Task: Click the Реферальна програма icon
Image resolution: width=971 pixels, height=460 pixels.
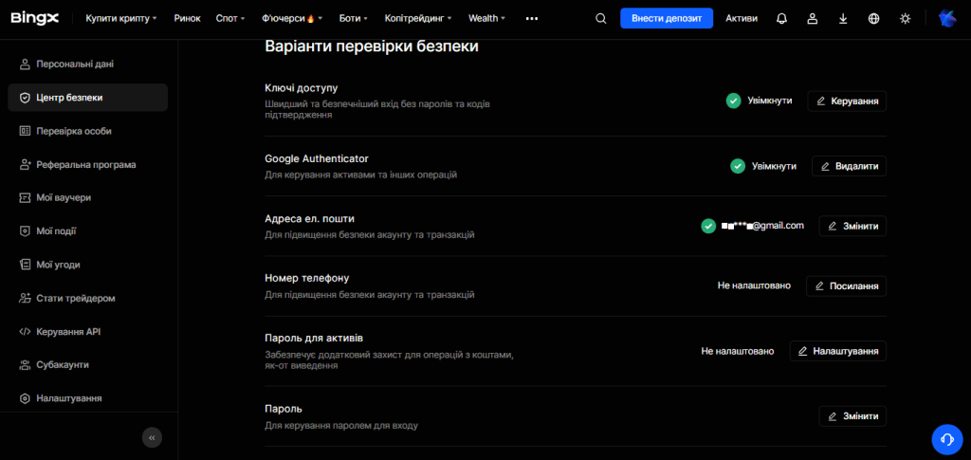Action: point(25,165)
